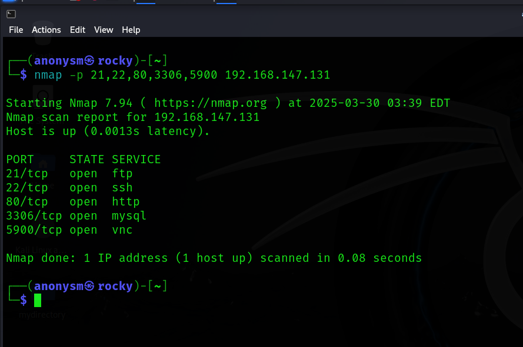Viewport: 523px width, 347px height.
Task: Click the https://nmap.org link
Action: point(211,103)
